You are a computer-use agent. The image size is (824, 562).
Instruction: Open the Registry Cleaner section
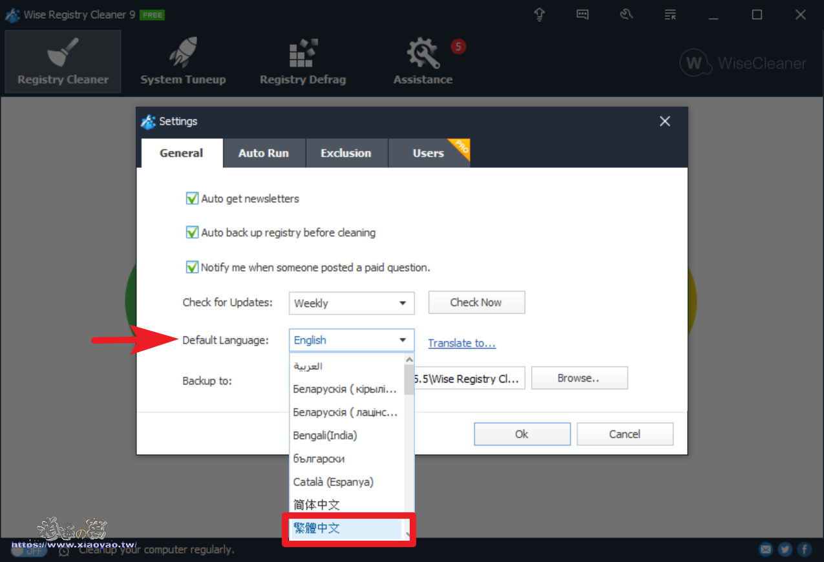pyautogui.click(x=63, y=61)
